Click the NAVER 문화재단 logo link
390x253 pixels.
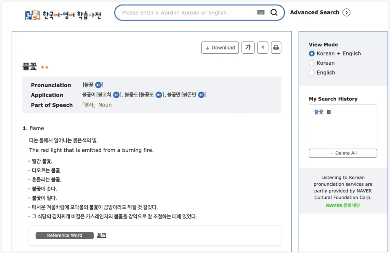[x=343, y=205]
